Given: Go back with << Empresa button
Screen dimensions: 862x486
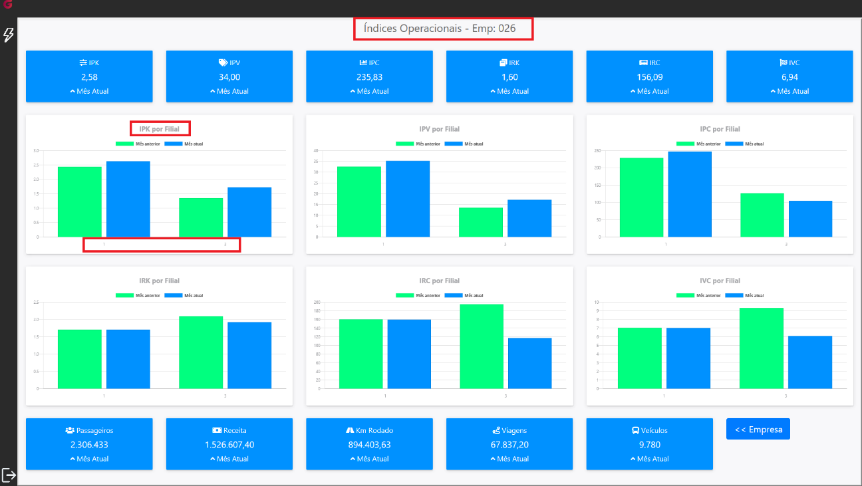Looking at the screenshot, I should (758, 429).
